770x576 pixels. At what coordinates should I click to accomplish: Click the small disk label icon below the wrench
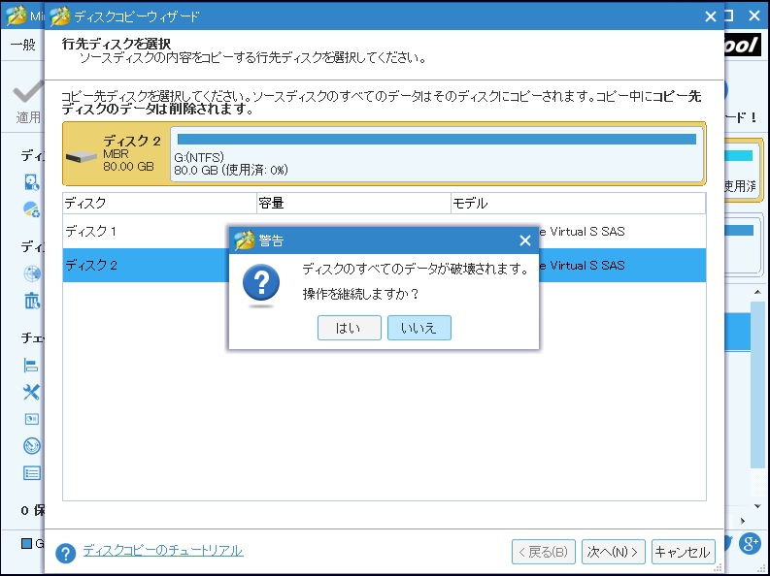[32, 419]
